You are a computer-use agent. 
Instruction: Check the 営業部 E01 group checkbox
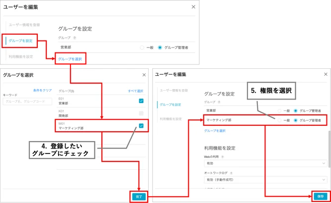(141, 101)
